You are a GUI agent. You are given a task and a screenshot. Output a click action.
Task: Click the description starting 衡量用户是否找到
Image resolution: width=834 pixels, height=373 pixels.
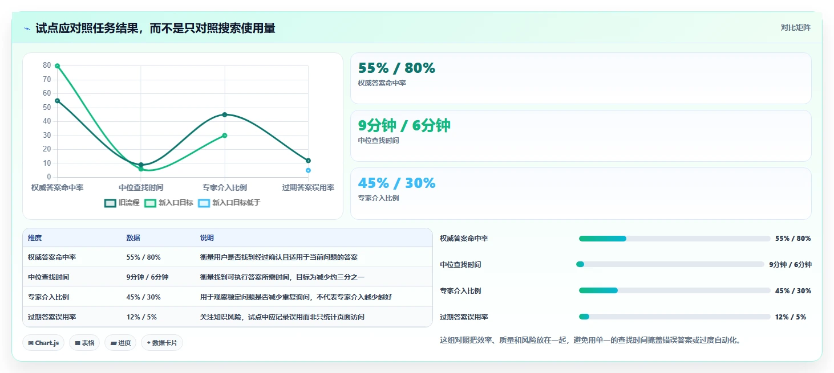tap(278, 257)
